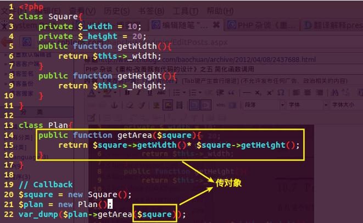Toggle strikethrough ABC formatting
363x223 pixels.
click(x=161, y=93)
